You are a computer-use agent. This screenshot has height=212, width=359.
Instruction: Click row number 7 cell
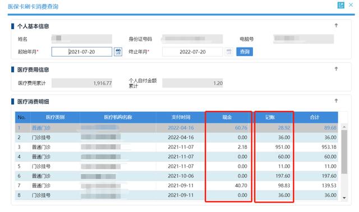pyautogui.click(x=19, y=186)
